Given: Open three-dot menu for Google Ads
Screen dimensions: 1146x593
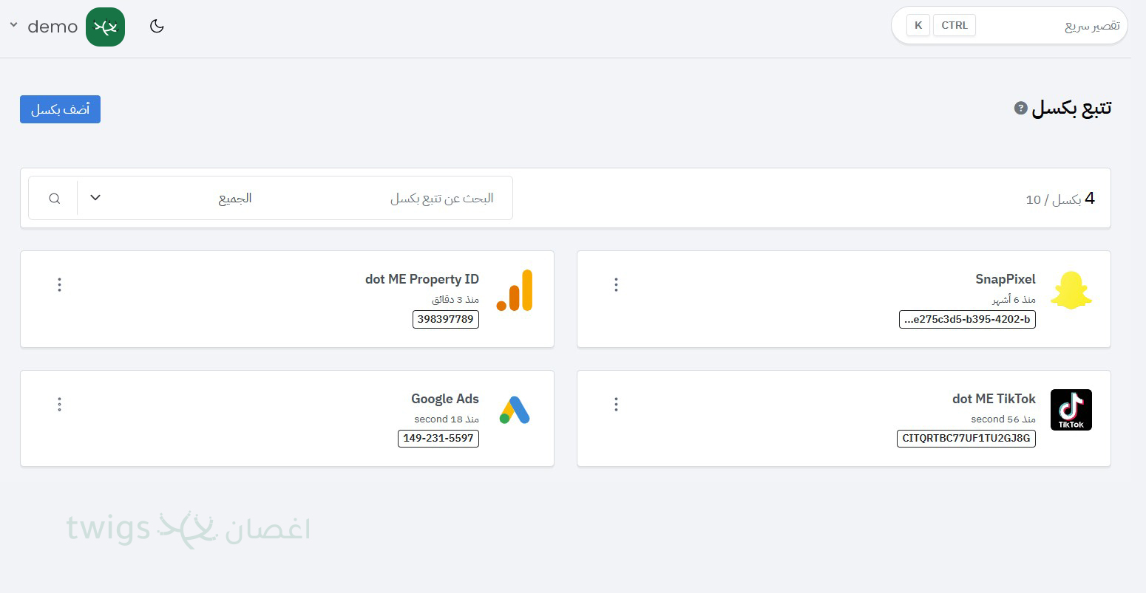Looking at the screenshot, I should pyautogui.click(x=60, y=404).
